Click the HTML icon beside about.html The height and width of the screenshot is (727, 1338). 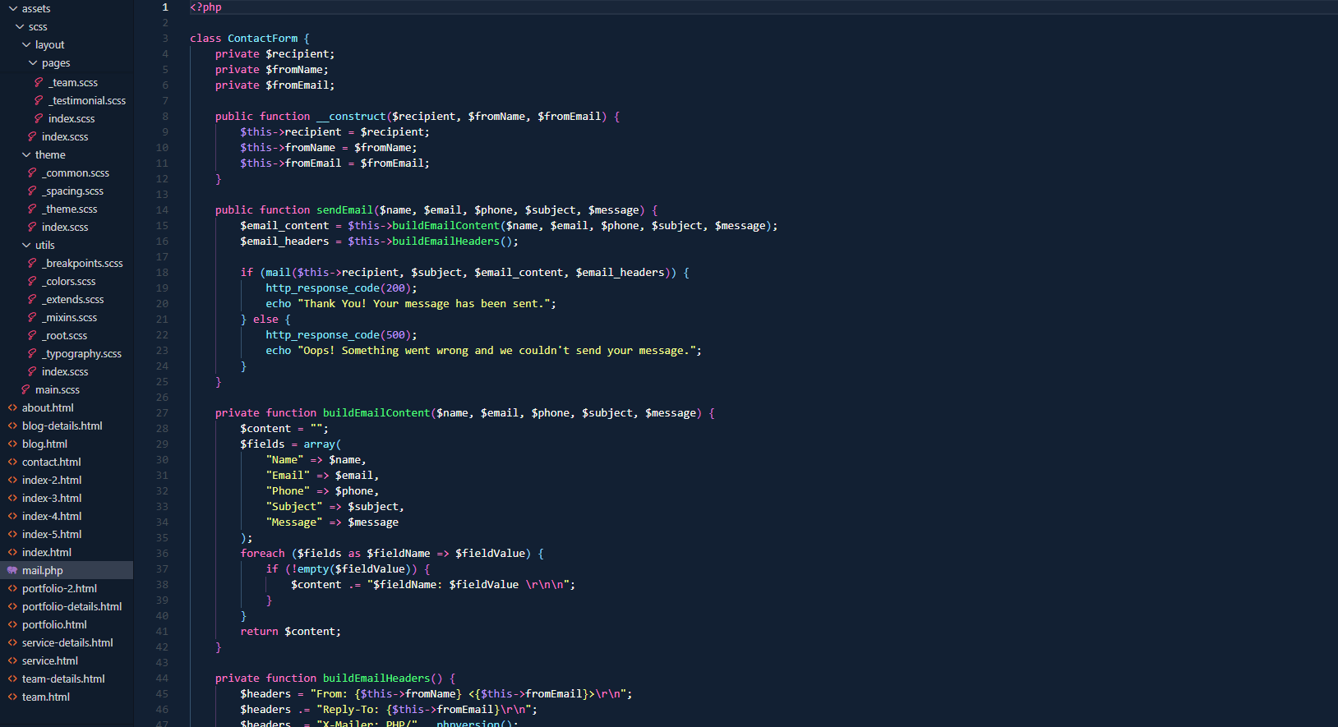[x=12, y=407]
